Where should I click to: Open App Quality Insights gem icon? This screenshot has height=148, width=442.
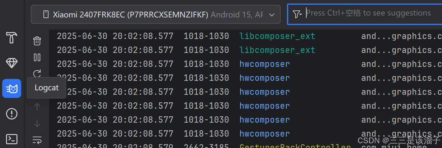[12, 63]
